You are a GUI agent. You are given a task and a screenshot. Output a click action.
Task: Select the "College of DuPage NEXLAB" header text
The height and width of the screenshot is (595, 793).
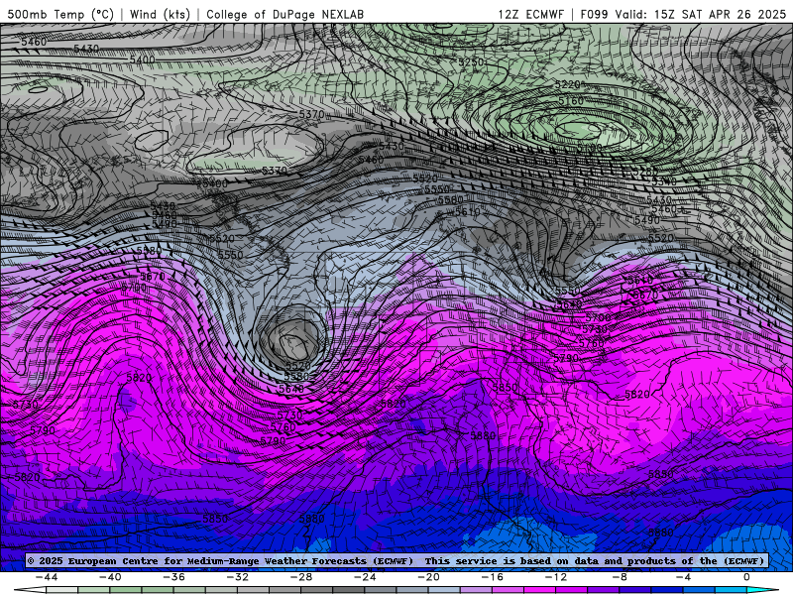[284, 14]
